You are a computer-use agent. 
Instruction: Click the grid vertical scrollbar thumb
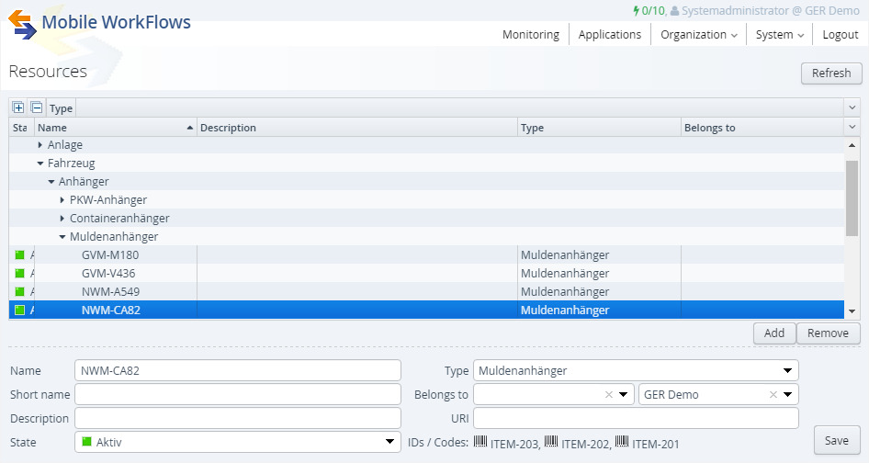tap(852, 197)
